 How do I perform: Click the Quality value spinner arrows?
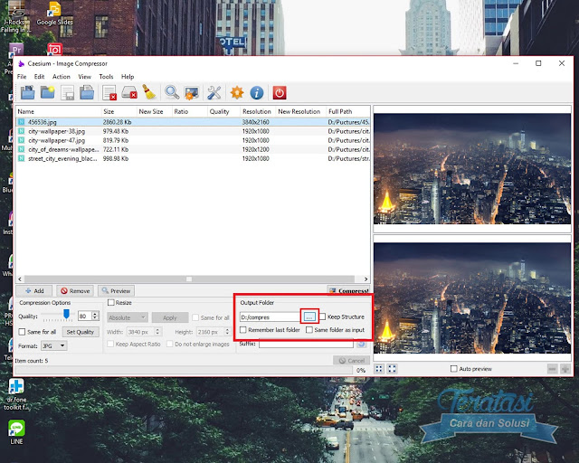(x=95, y=316)
